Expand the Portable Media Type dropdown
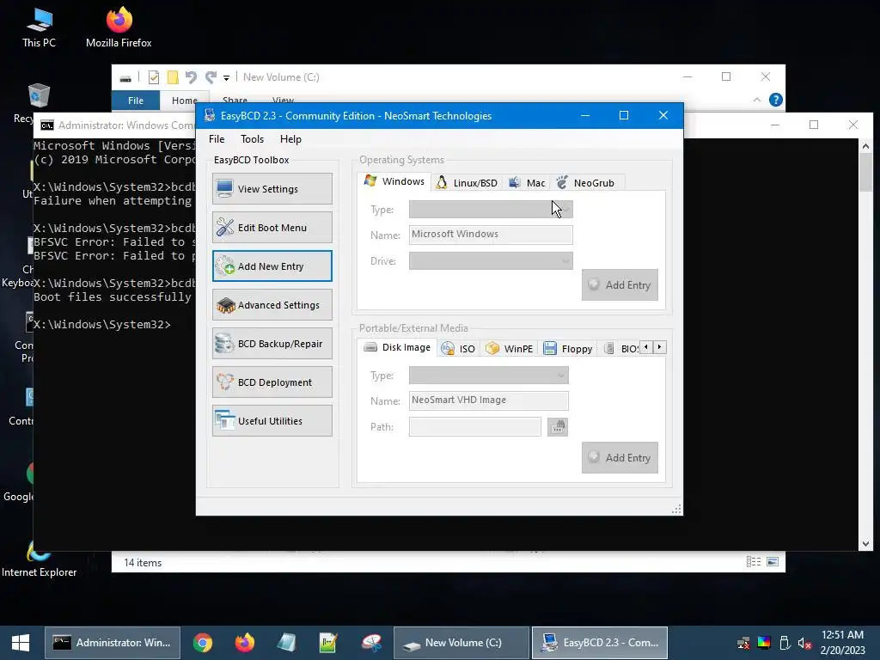This screenshot has height=660, width=880. coord(488,376)
